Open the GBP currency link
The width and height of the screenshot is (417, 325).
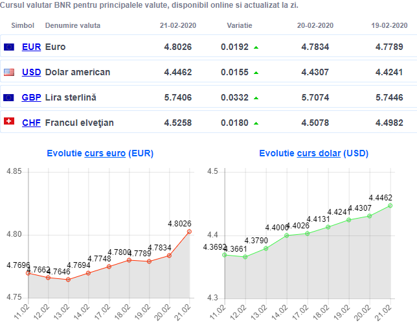(x=31, y=97)
